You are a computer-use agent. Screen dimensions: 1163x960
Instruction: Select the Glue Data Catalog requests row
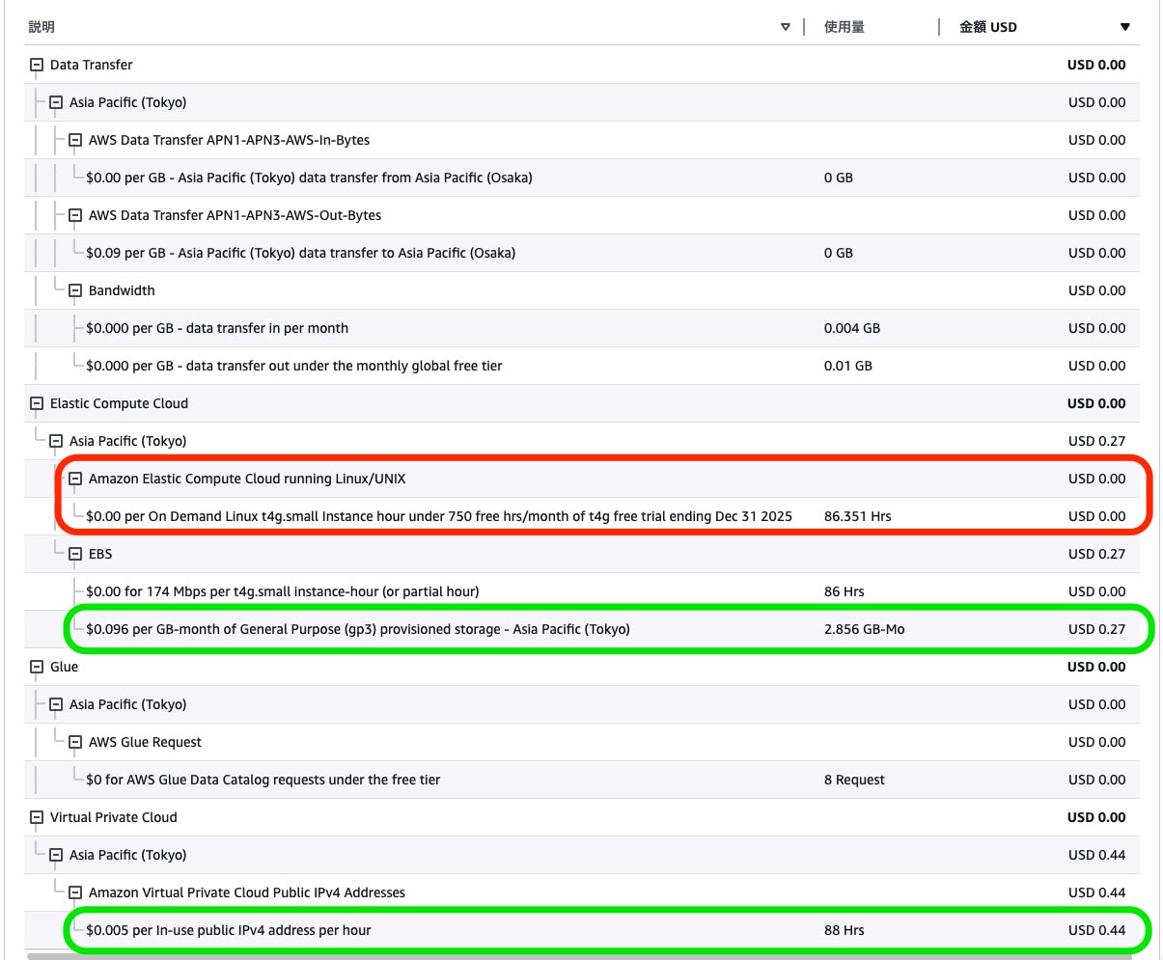pos(582,780)
